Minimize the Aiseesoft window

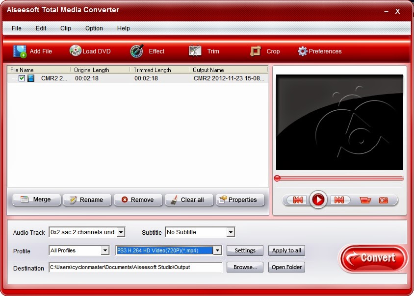(x=386, y=11)
